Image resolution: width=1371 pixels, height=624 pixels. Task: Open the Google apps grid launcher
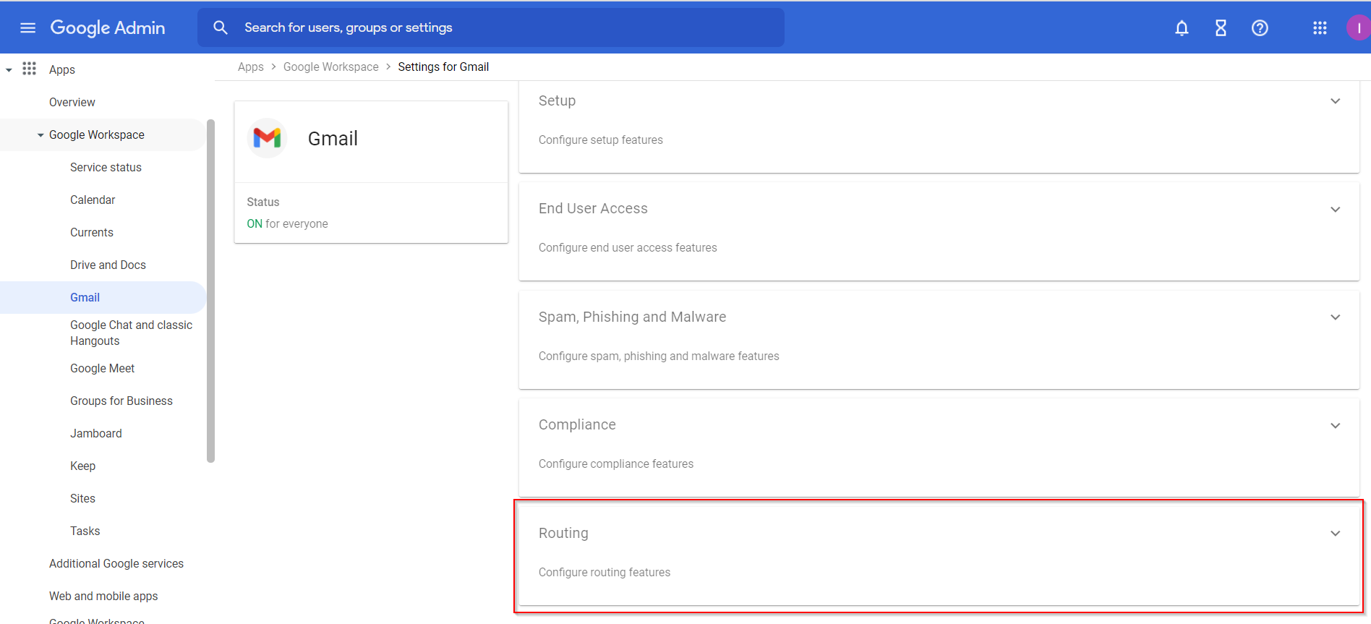[1320, 28]
